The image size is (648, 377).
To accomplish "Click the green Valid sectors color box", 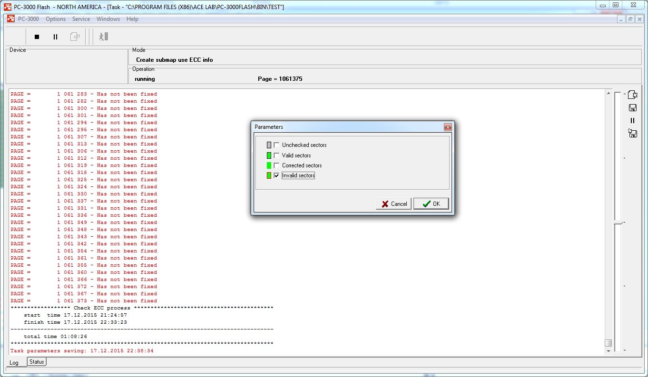I will [269, 155].
